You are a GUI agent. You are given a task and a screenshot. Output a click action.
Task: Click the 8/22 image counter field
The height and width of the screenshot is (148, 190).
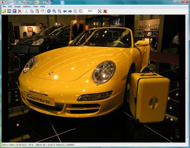click(90, 11)
